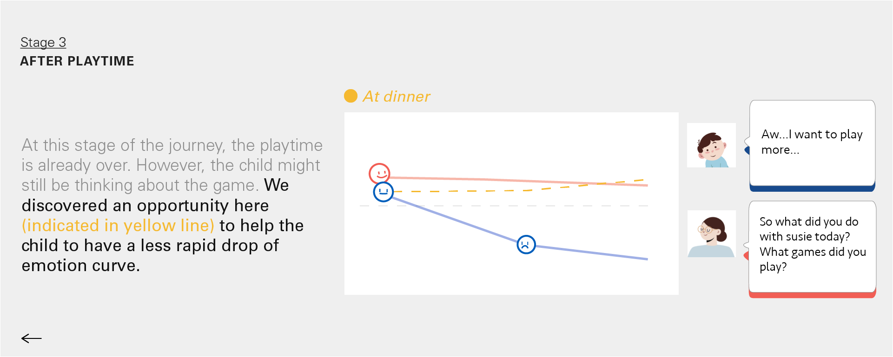This screenshot has width=893, height=357.
Task: Open the underlined Stage 3 link
Action: 43,42
